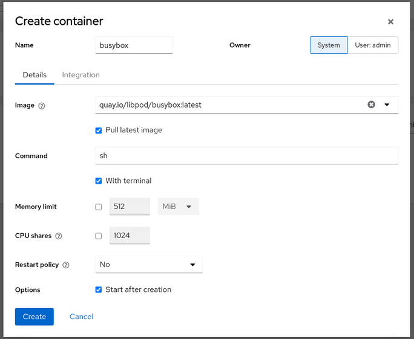Screen dimensions: 414x339
Task: Toggle Start after creation option
Action: [99, 290]
